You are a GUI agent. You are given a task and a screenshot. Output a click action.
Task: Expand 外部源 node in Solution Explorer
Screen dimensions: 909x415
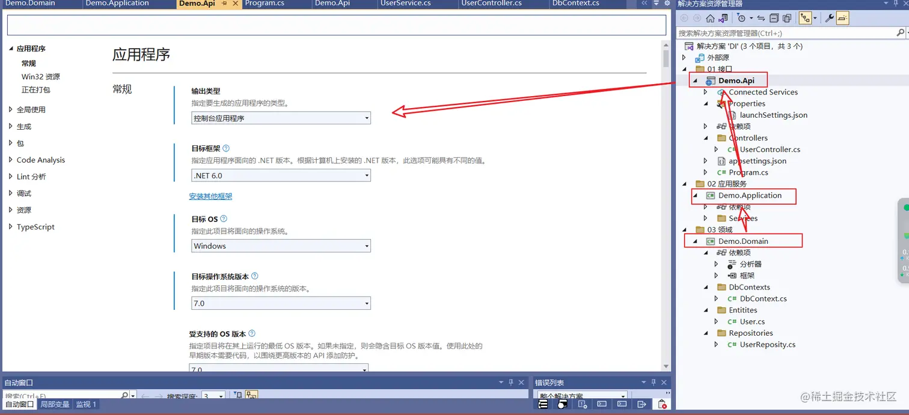click(x=684, y=58)
